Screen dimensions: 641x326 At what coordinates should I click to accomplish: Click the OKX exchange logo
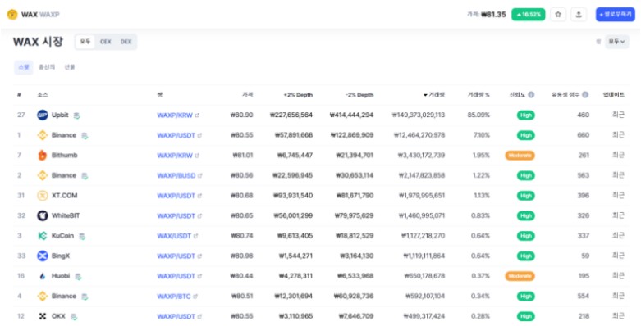(x=43, y=316)
